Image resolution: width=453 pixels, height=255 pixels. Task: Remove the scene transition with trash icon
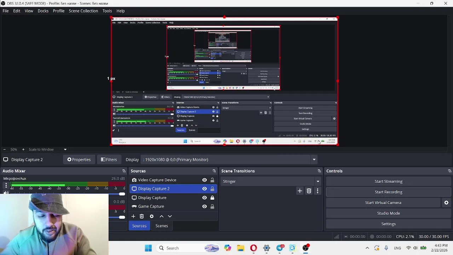(x=309, y=191)
